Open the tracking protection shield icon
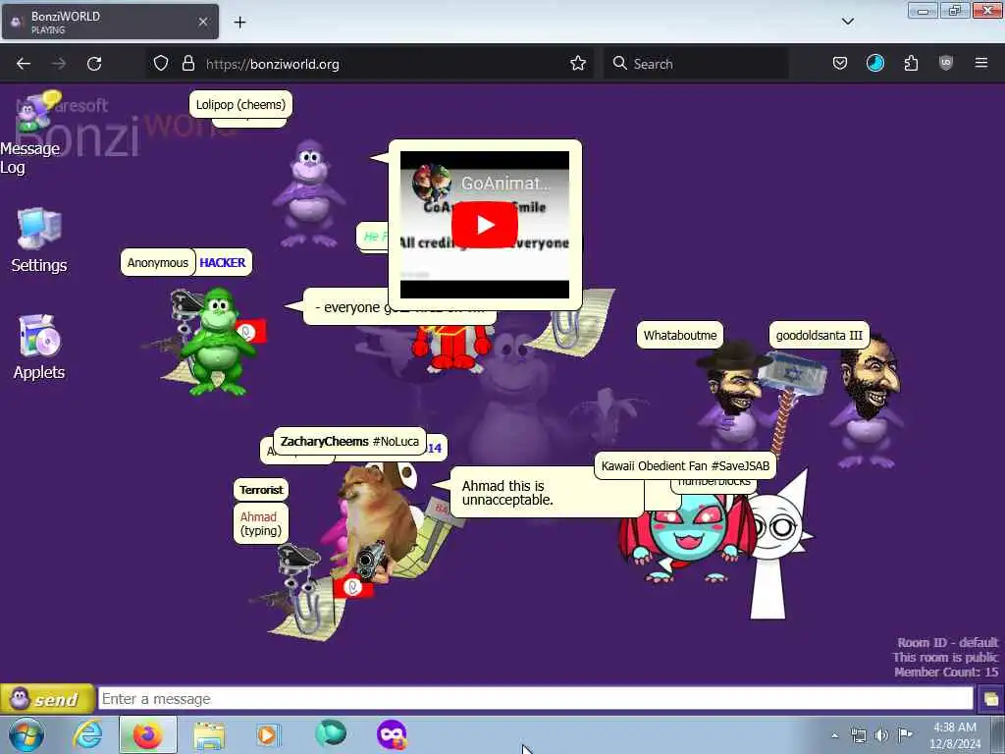The height and width of the screenshot is (754, 1005). 161,64
